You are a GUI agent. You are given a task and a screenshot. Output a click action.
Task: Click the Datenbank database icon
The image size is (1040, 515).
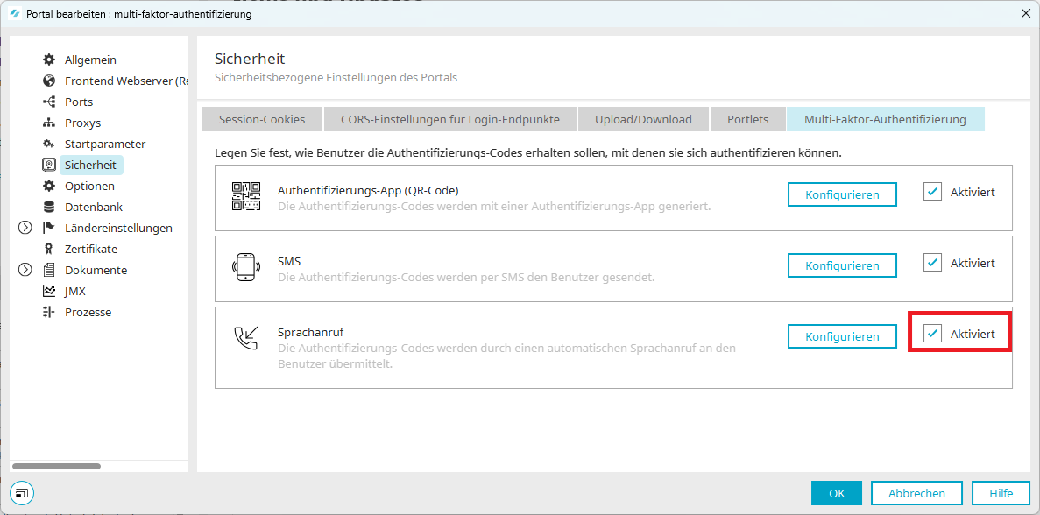click(x=49, y=207)
